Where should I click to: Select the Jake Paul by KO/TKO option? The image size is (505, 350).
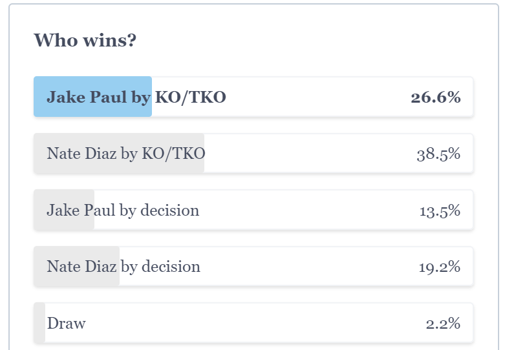[253, 96]
